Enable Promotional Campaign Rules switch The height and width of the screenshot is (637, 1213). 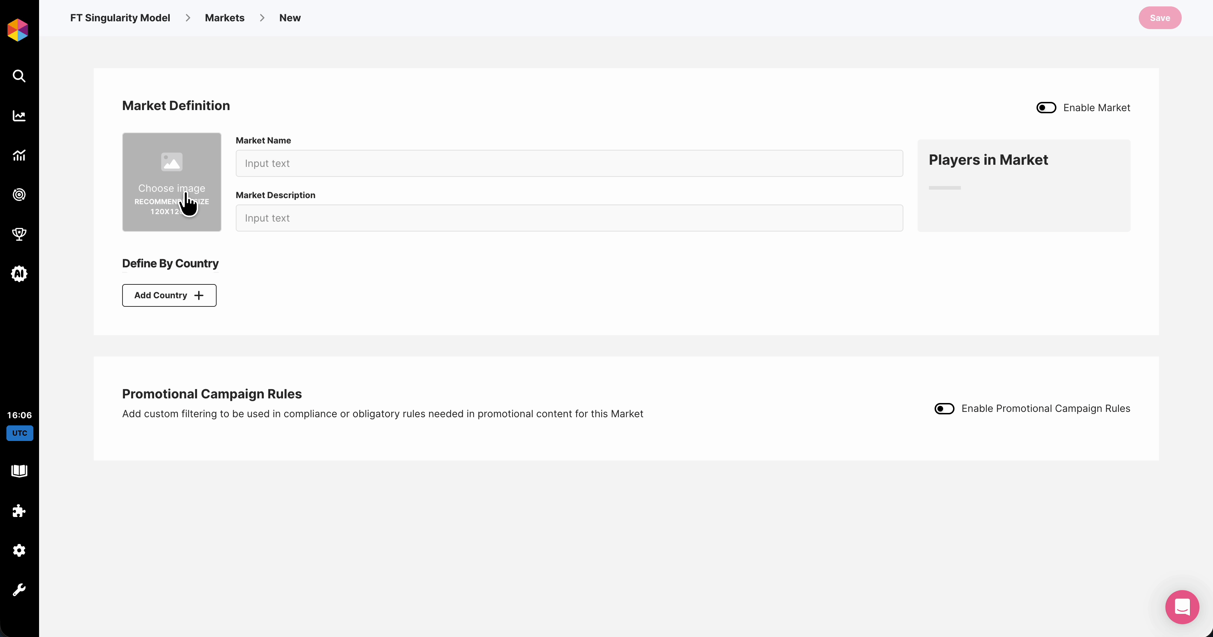[x=944, y=409]
